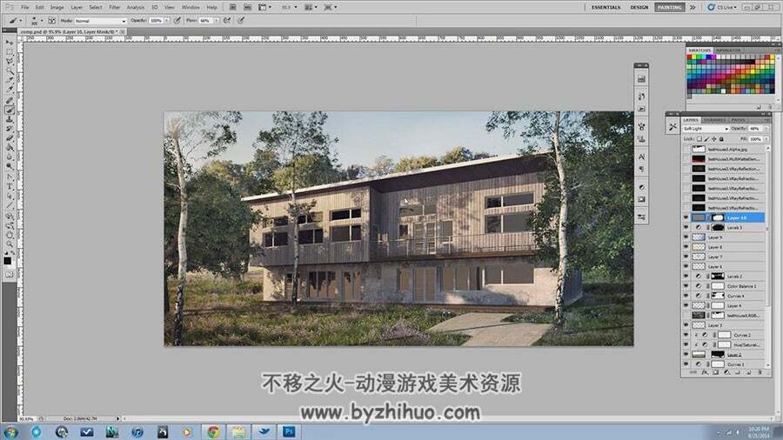Image resolution: width=783 pixels, height=440 pixels.
Task: Hide Levels 3 layer visibility
Action: (686, 228)
